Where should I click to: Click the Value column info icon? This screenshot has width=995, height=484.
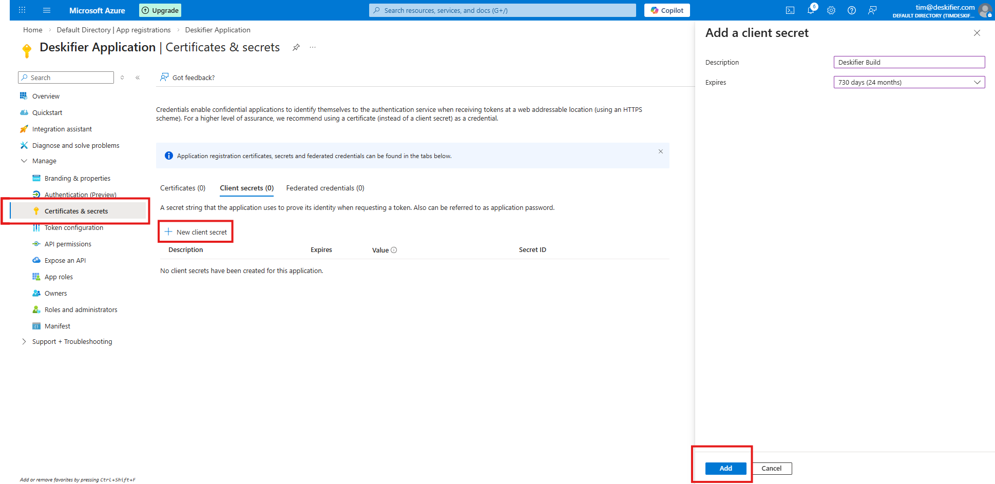click(394, 250)
